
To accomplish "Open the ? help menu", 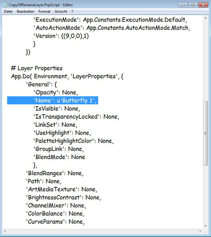I will click(72, 11).
